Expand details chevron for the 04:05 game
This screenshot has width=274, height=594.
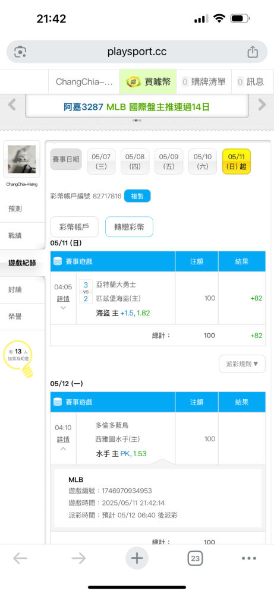[63, 308]
